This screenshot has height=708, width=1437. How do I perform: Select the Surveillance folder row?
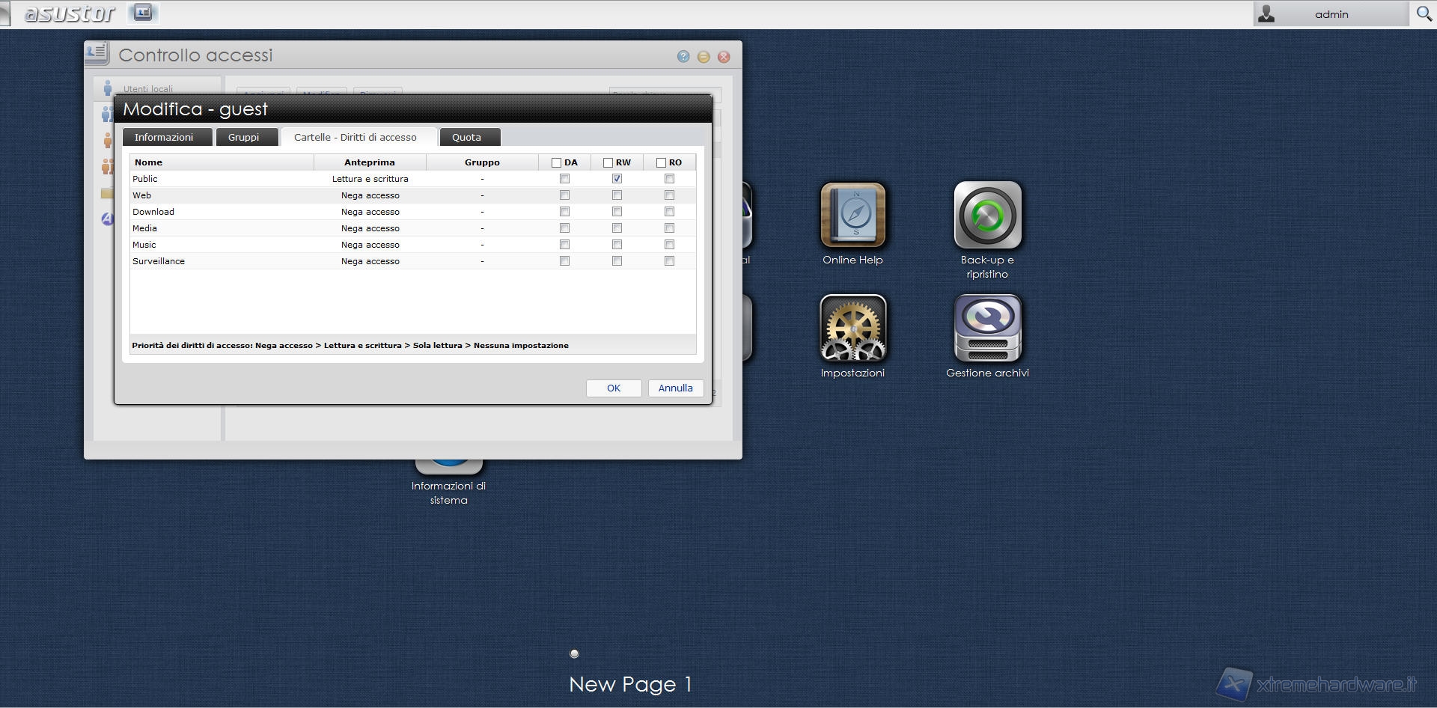pyautogui.click(x=159, y=261)
